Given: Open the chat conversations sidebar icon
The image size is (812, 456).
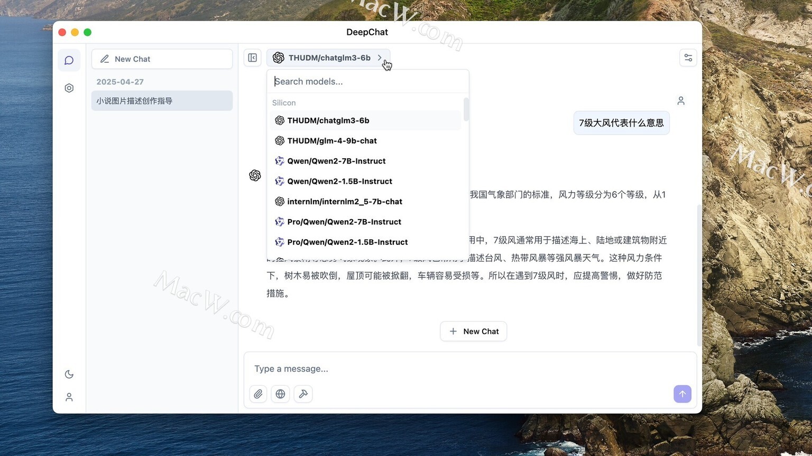Looking at the screenshot, I should [x=69, y=60].
